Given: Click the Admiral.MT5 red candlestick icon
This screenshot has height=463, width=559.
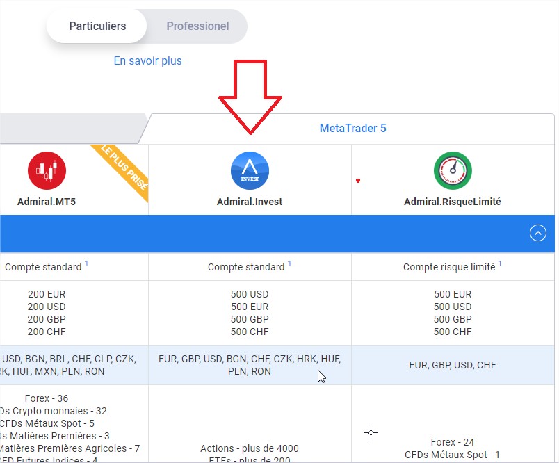Looking at the screenshot, I should (x=47, y=170).
